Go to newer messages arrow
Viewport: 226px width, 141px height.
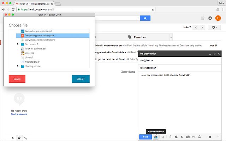pos(196,27)
